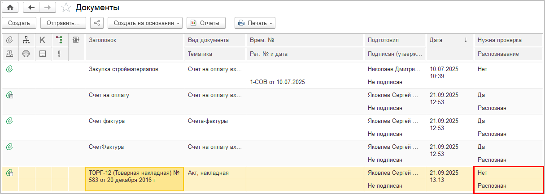
Task: Open the Печать dropdown menu
Action: coord(254,23)
